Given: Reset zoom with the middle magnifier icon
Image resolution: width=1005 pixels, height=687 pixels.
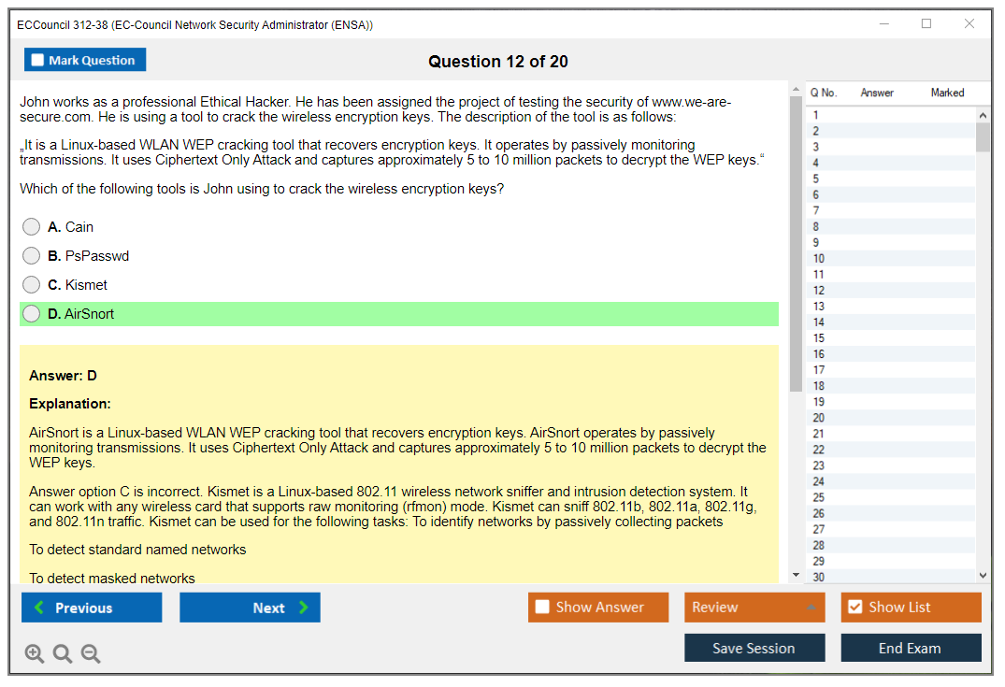Looking at the screenshot, I should coord(63,653).
